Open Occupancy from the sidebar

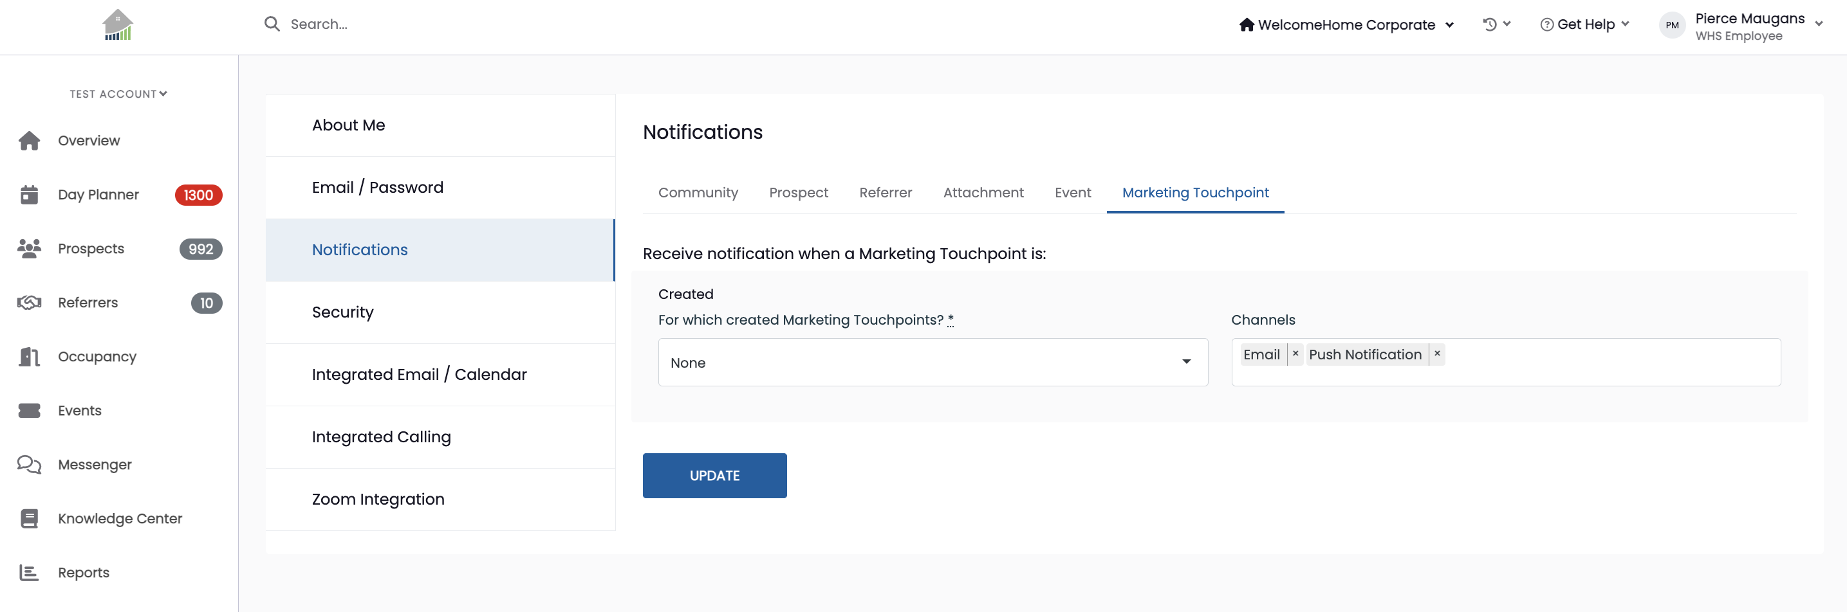[97, 357]
